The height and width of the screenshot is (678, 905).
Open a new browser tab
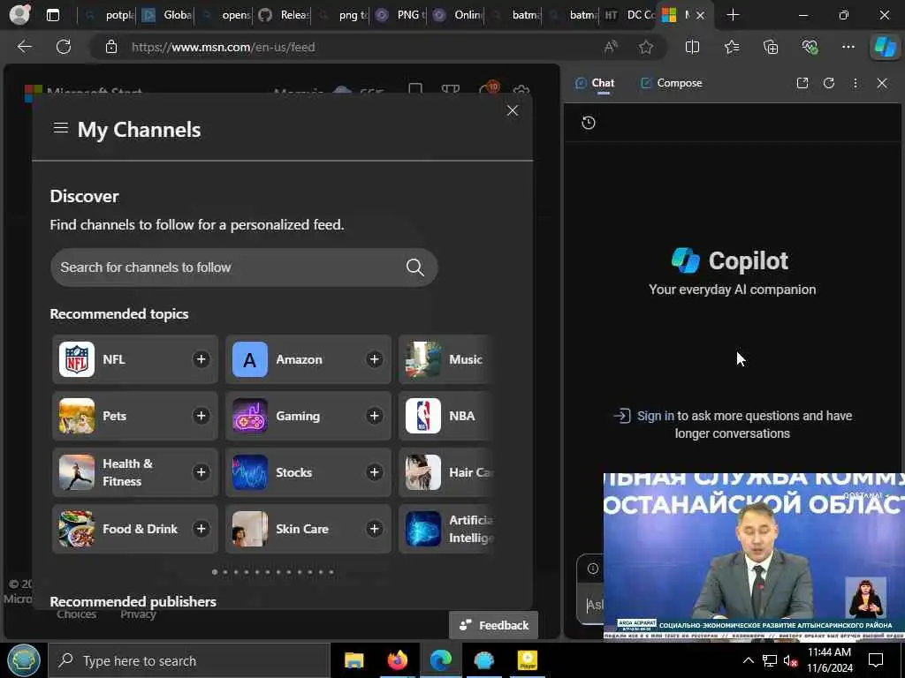pyautogui.click(x=733, y=15)
